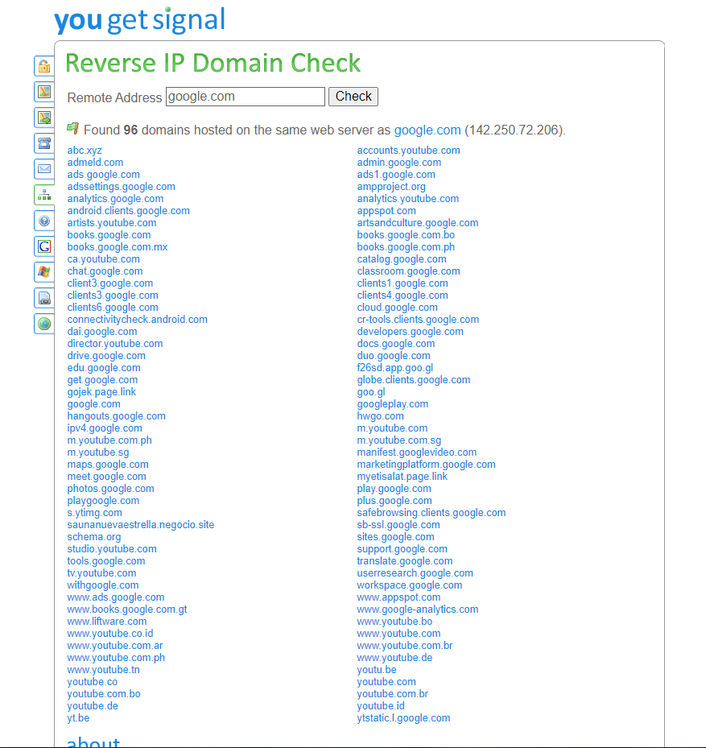Open the map locator sidebar icon
The width and height of the screenshot is (706, 748).
44,92
